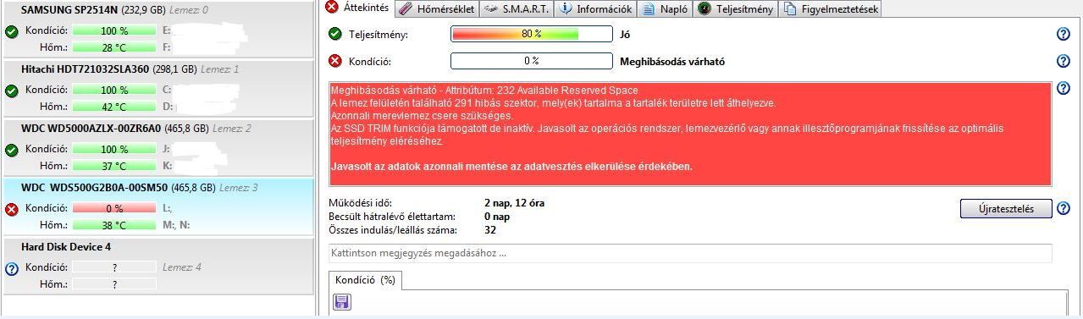Click the 'Lemez: 4' label
This screenshot has width=1083, height=319.
(x=182, y=267)
